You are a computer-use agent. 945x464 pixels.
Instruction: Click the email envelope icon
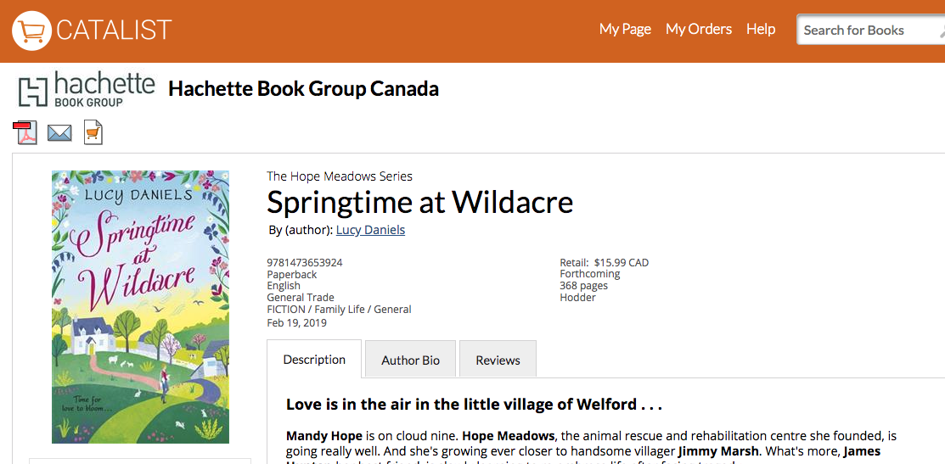[59, 132]
